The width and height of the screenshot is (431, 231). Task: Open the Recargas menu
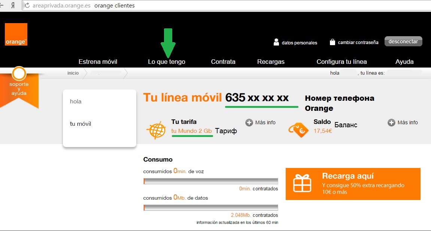point(271,62)
